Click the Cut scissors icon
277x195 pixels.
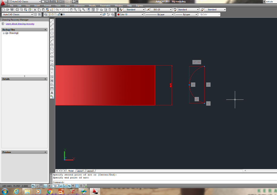coord(35,10)
